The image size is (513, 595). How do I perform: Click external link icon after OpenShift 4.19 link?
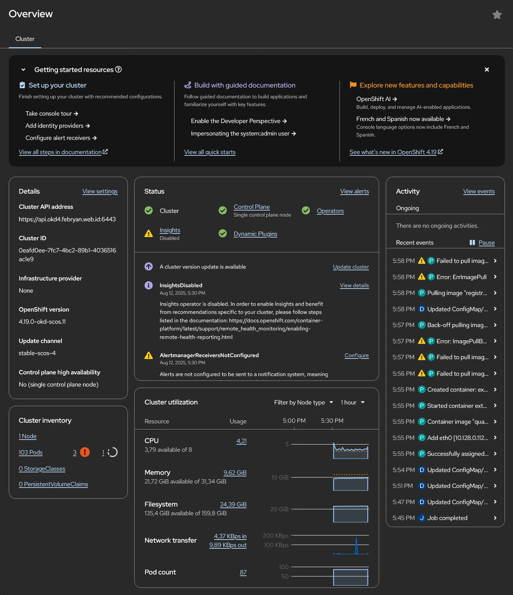pyautogui.click(x=440, y=152)
